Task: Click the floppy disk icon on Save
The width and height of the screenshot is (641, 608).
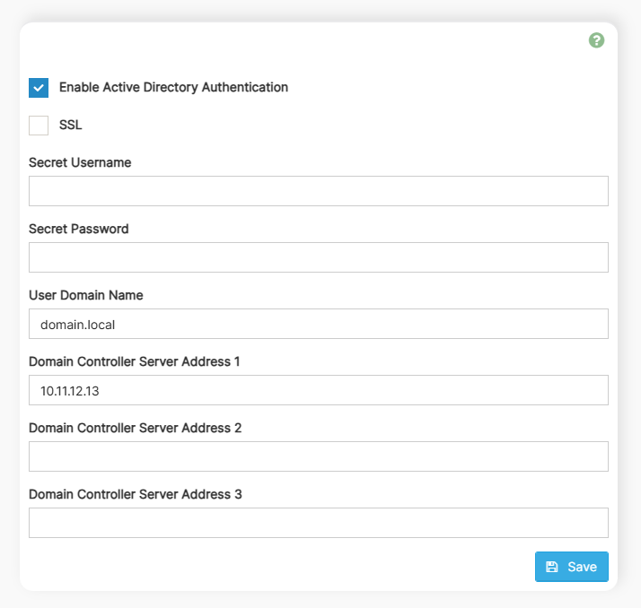Action: 552,567
